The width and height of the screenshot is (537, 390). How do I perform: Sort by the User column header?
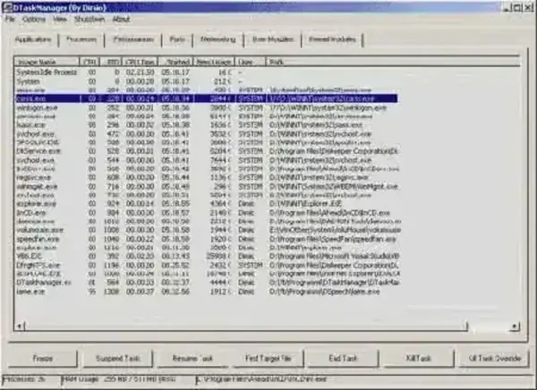251,62
